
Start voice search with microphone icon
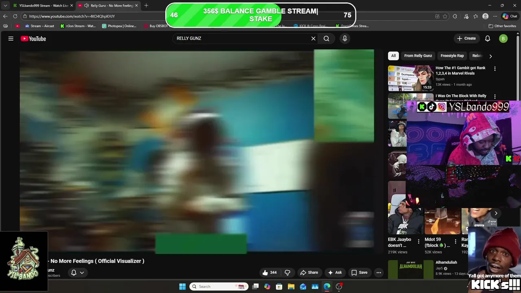(x=345, y=38)
